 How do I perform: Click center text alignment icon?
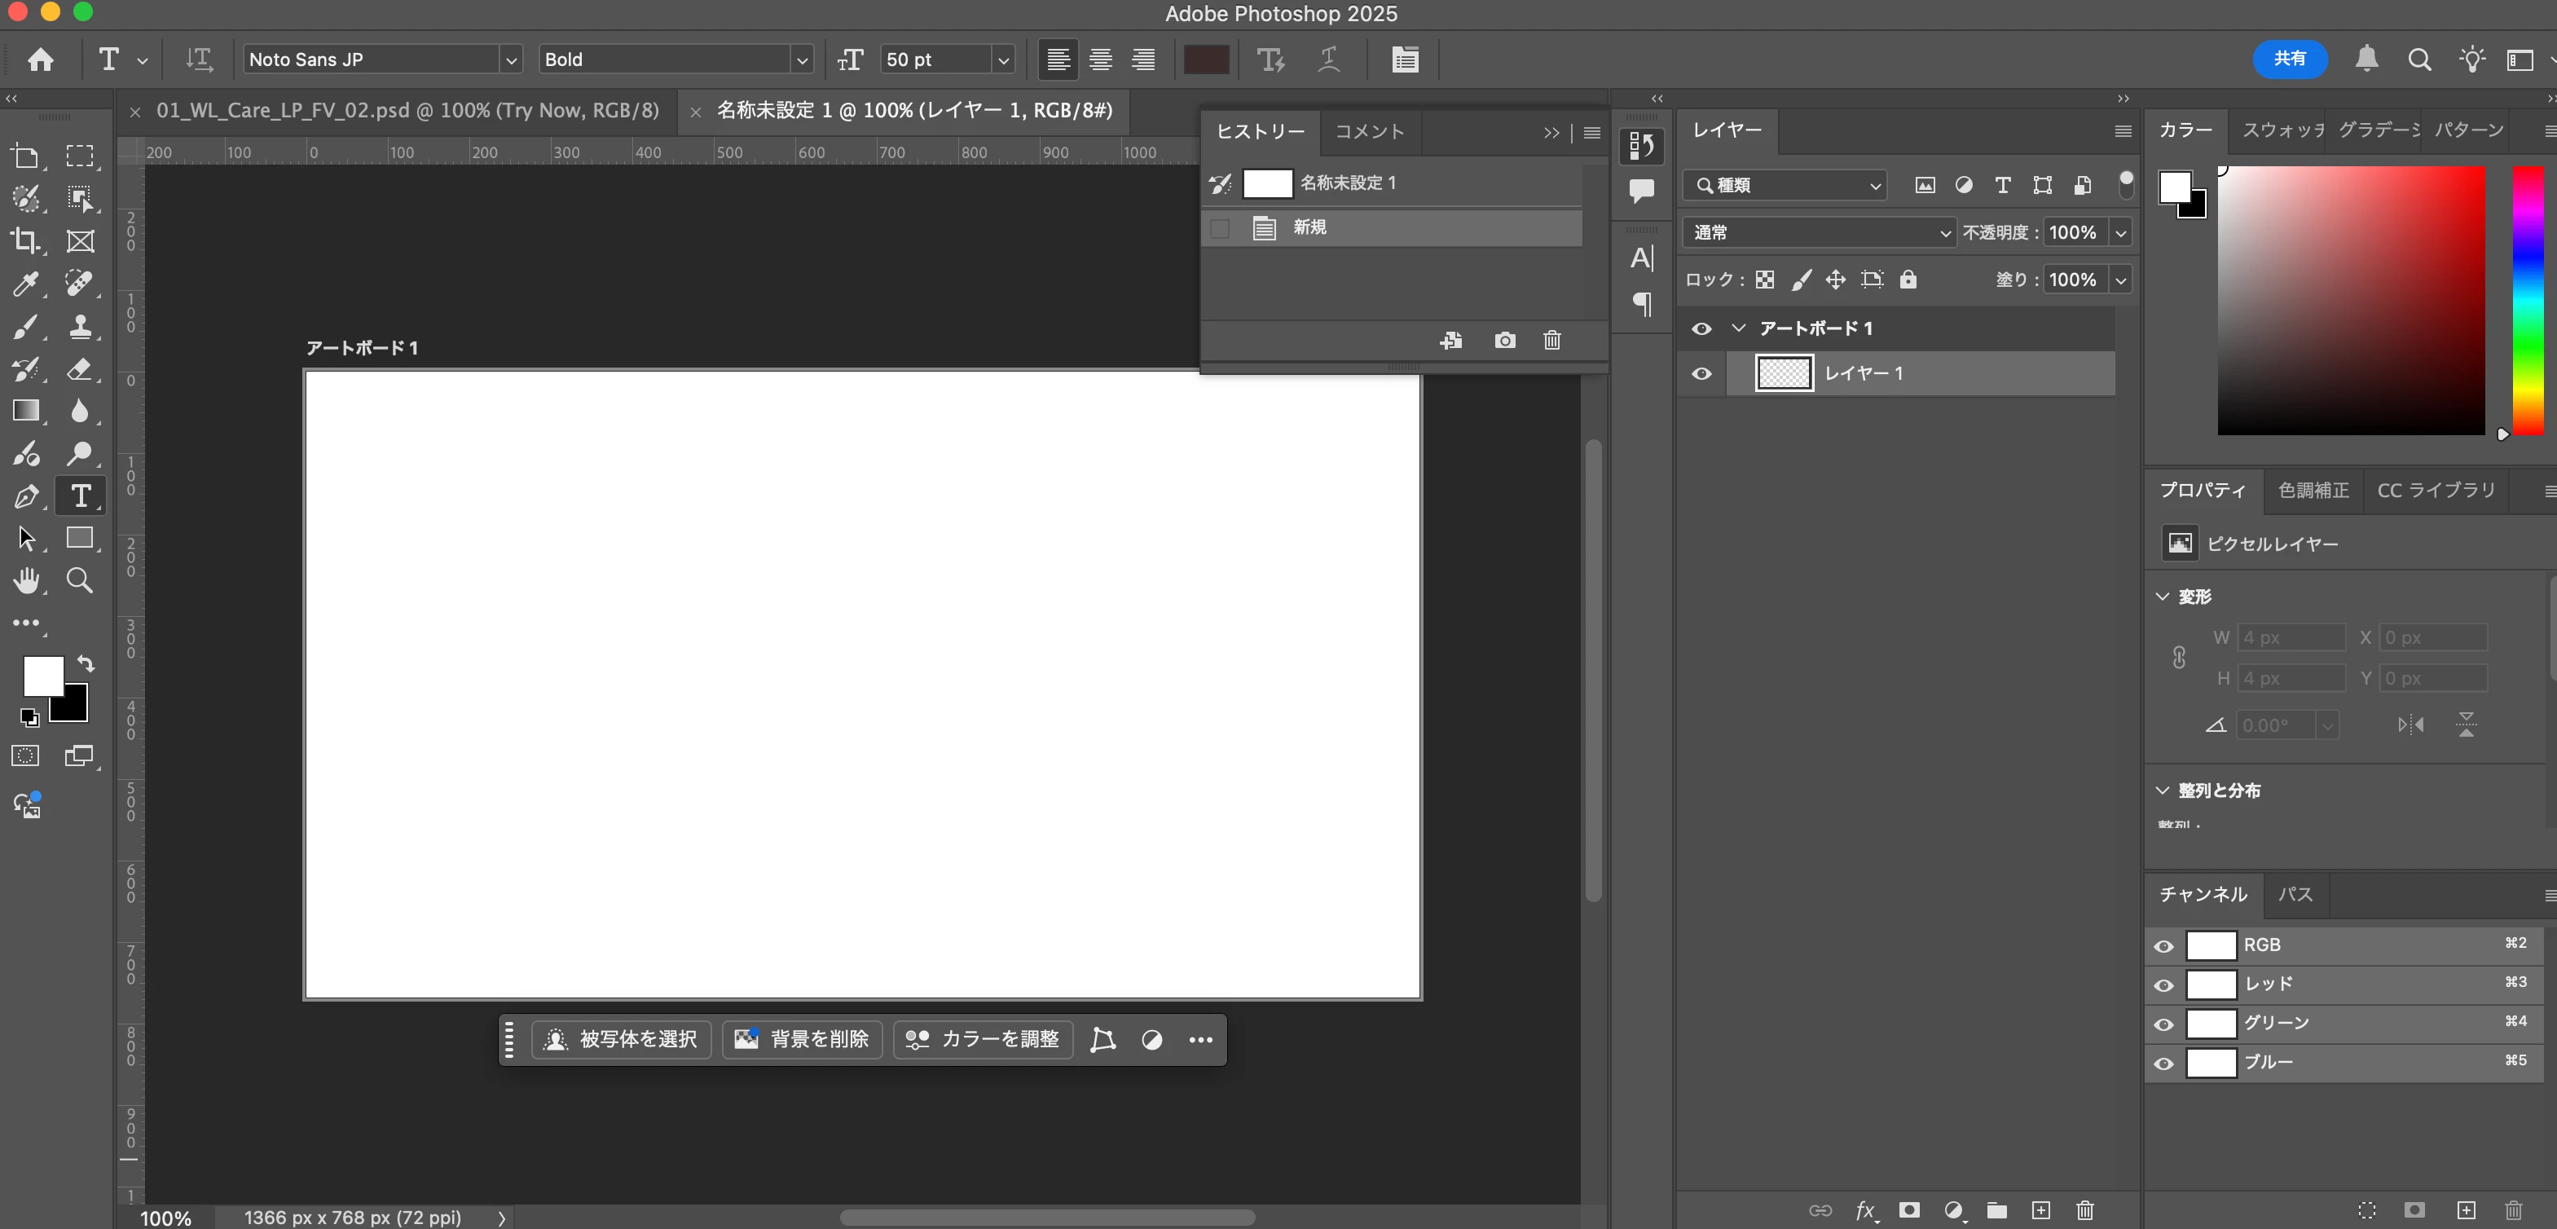pyautogui.click(x=1100, y=59)
